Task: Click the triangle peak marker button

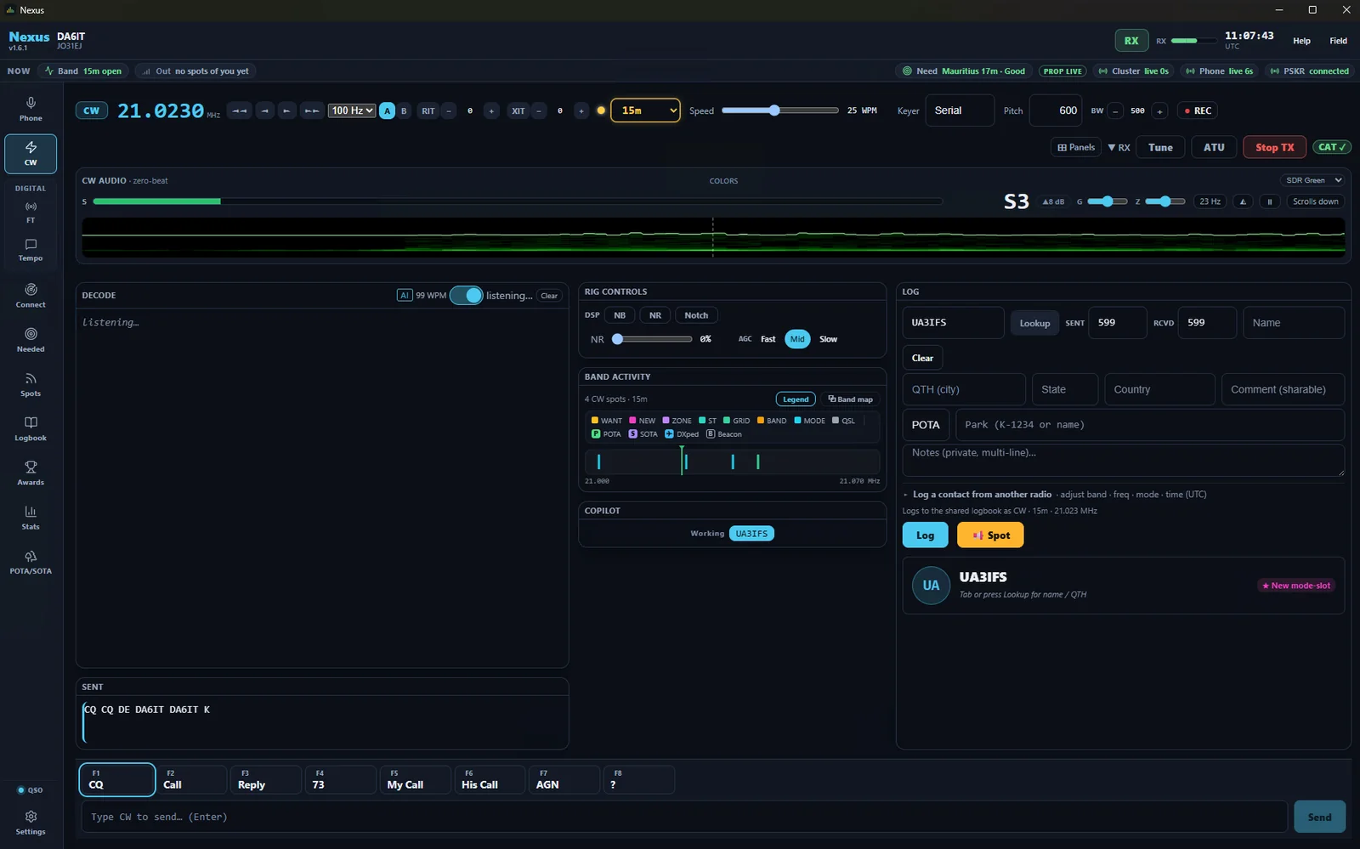Action: click(x=1243, y=201)
